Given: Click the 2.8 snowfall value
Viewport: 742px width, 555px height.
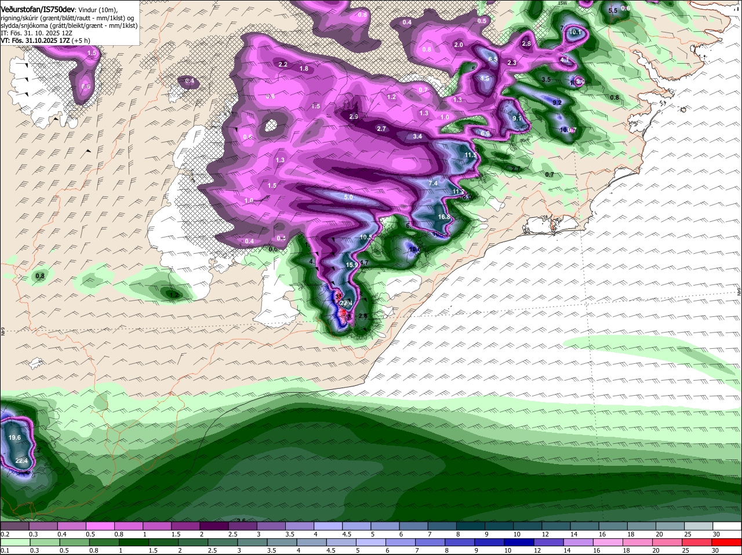Looking at the screenshot, I should click(526, 43).
